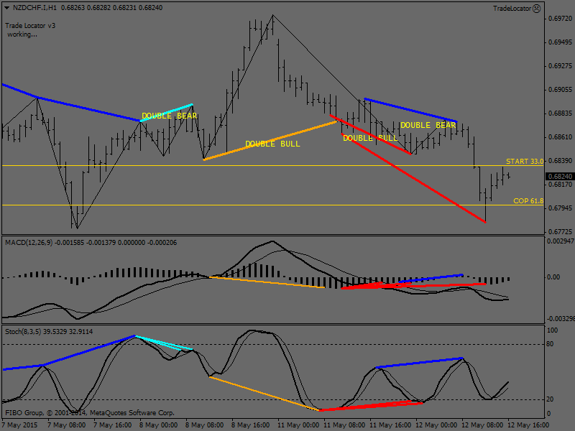
Task: Click the Trade Locator v3 status label
Action: (x=30, y=25)
